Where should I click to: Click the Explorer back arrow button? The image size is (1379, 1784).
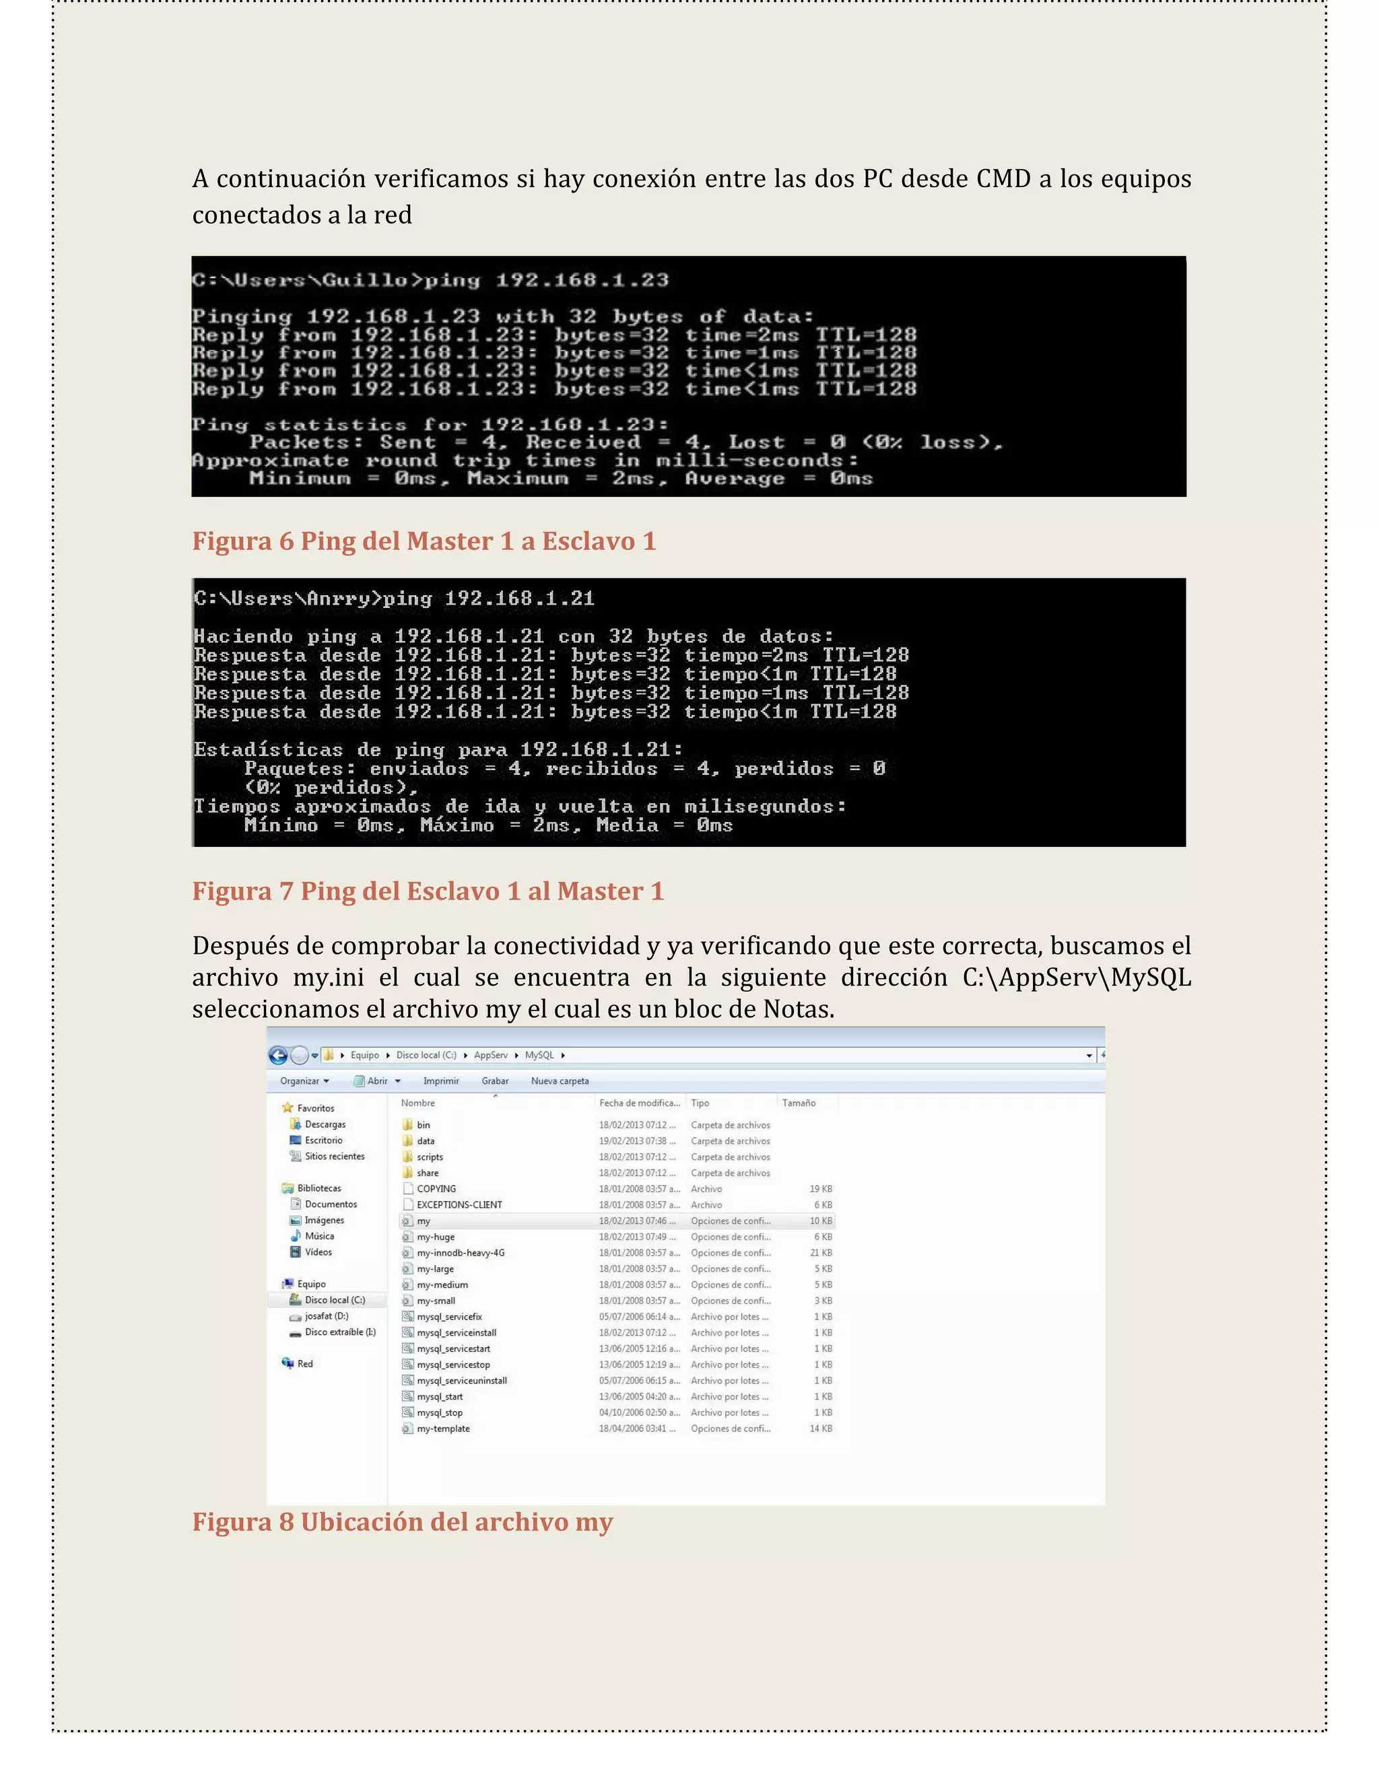(x=278, y=1056)
